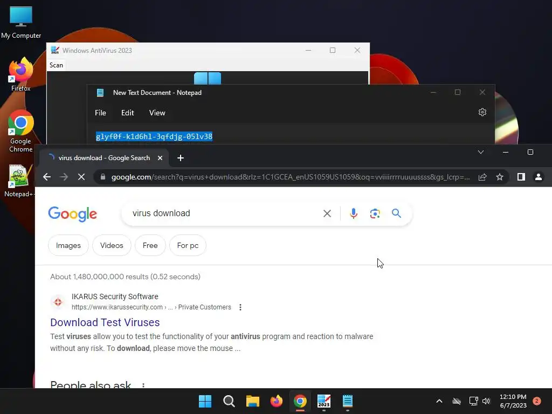552x414 pixels.
Task: Open Download Test Viruses result
Action: 105,322
